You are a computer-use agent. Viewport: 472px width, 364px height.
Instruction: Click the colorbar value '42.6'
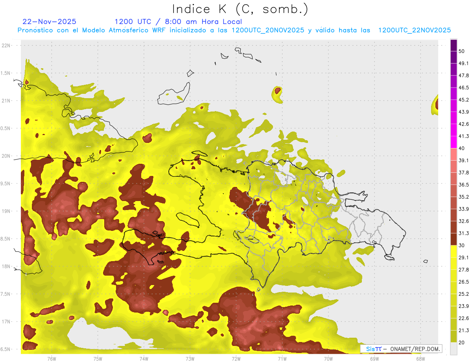point(464,124)
